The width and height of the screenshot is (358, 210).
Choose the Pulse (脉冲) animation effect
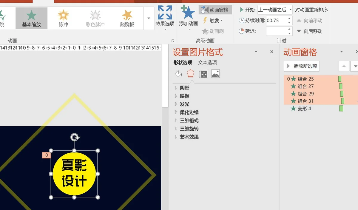coord(63,18)
